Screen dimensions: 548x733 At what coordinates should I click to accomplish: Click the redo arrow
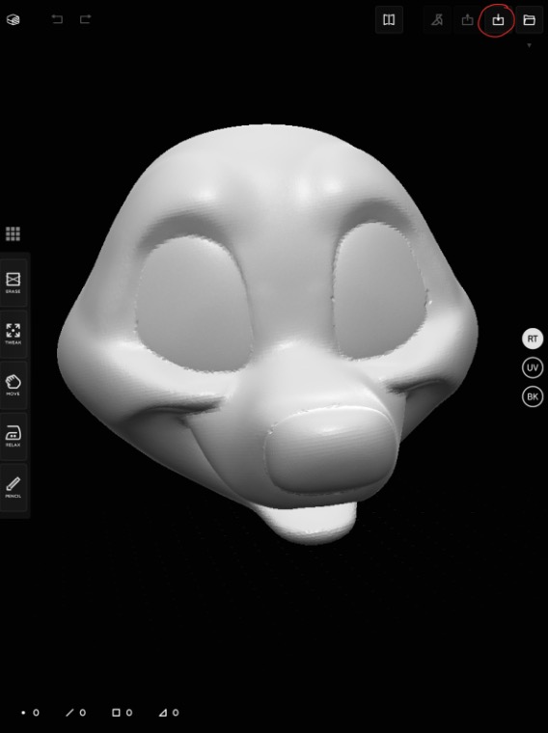85,19
